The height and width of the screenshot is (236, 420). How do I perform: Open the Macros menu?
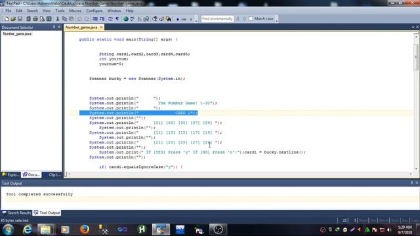(x=75, y=10)
